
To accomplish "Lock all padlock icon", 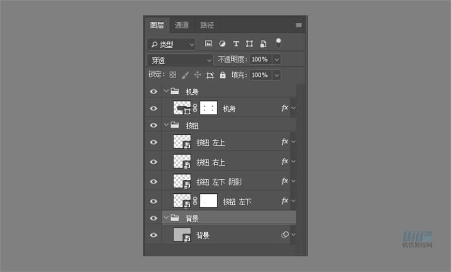I will [222, 75].
